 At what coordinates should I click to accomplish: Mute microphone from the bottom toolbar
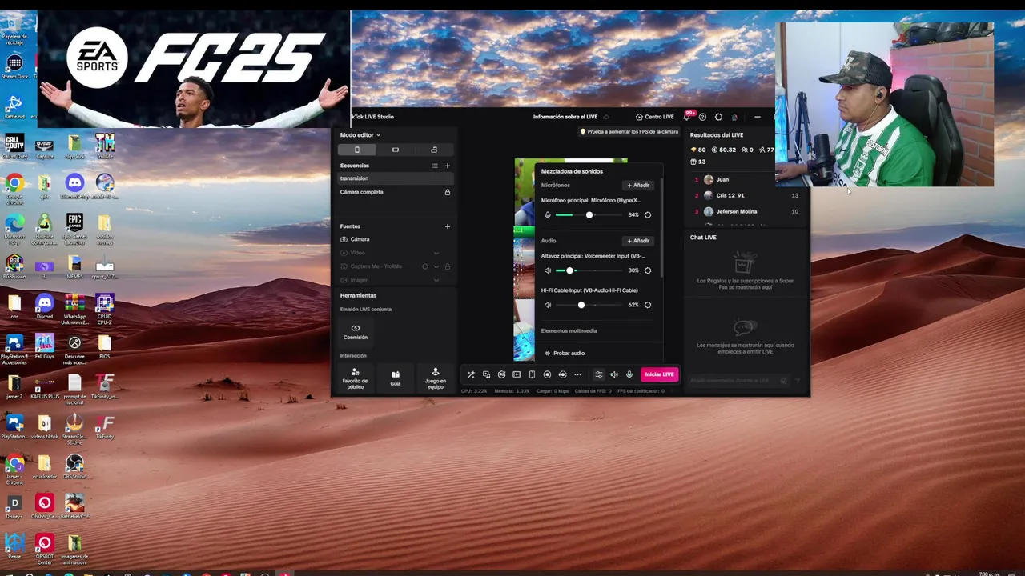pos(629,374)
